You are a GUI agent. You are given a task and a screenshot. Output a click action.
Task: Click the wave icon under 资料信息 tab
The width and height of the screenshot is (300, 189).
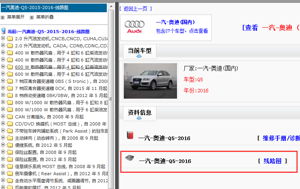tap(139, 118)
